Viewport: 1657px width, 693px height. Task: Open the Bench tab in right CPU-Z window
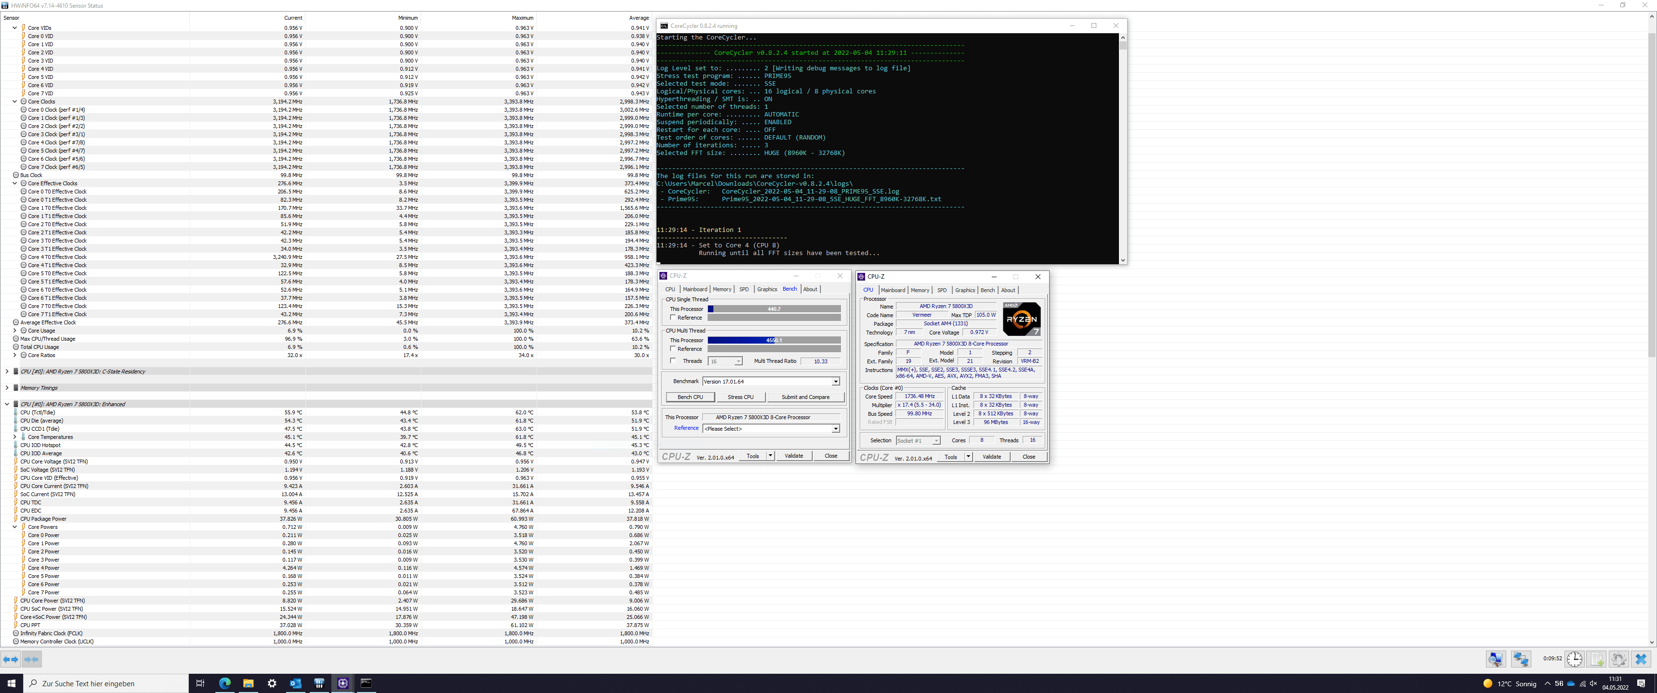tap(987, 290)
